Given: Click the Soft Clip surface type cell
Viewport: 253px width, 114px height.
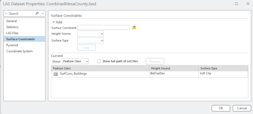Looking at the screenshot, I should pyautogui.click(x=223, y=74).
